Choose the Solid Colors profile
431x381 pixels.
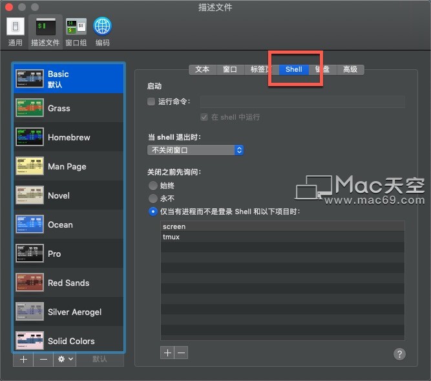tap(68, 340)
